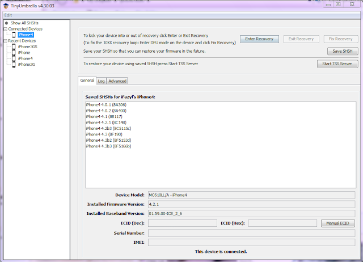The image size is (363, 262).
Task: Click Start TSS Server button
Action: pos(337,64)
